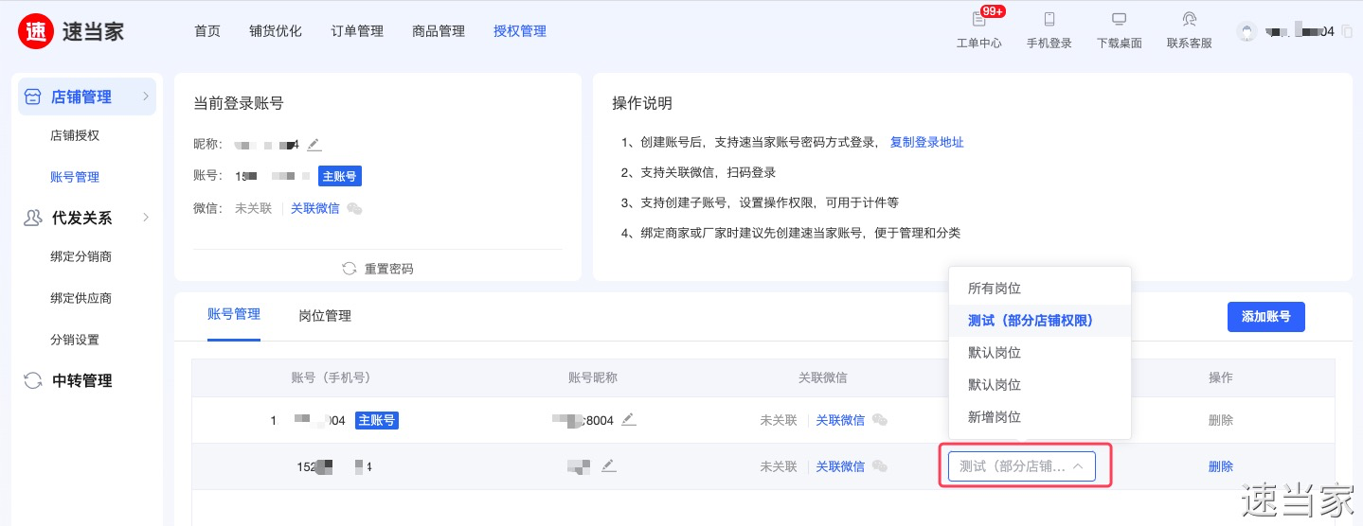Open 手机登录 phone login icon

tap(1049, 20)
